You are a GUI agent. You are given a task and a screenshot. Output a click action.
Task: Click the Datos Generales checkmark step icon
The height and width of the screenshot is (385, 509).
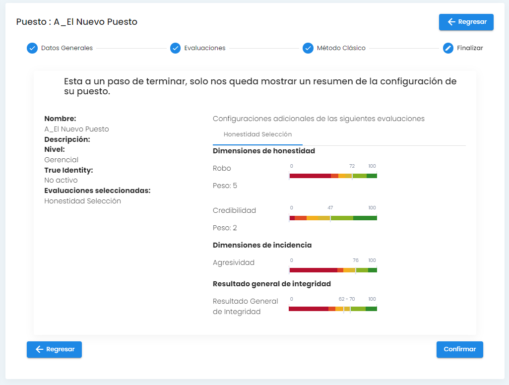pyautogui.click(x=32, y=48)
